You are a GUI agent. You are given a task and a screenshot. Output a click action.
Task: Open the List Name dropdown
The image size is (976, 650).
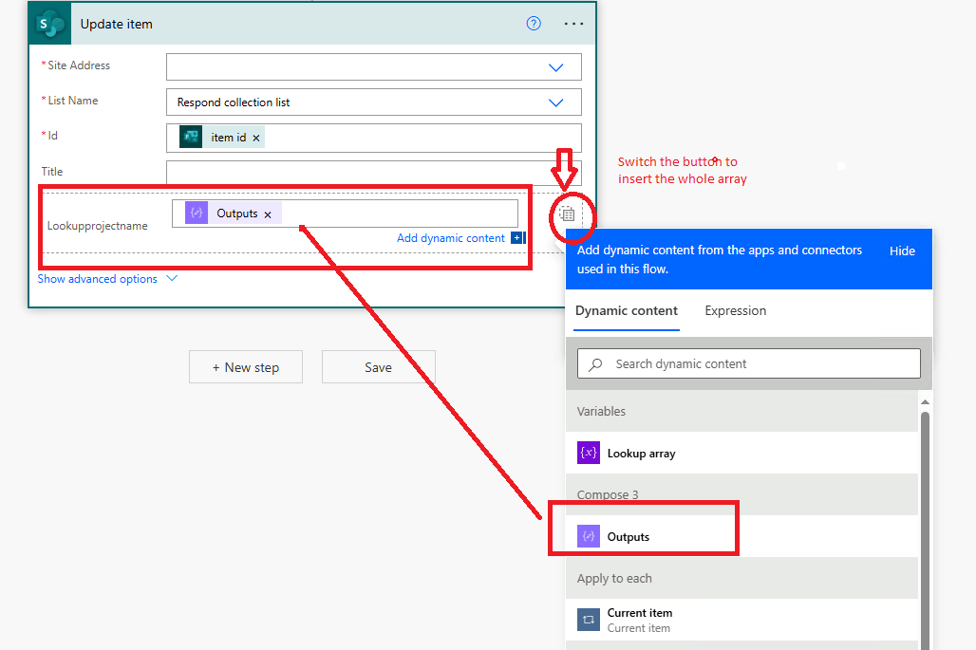(x=555, y=102)
